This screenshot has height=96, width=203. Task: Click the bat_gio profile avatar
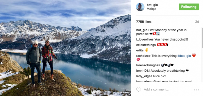[x=140, y=7]
